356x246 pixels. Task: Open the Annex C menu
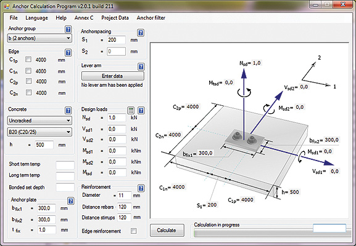click(84, 18)
